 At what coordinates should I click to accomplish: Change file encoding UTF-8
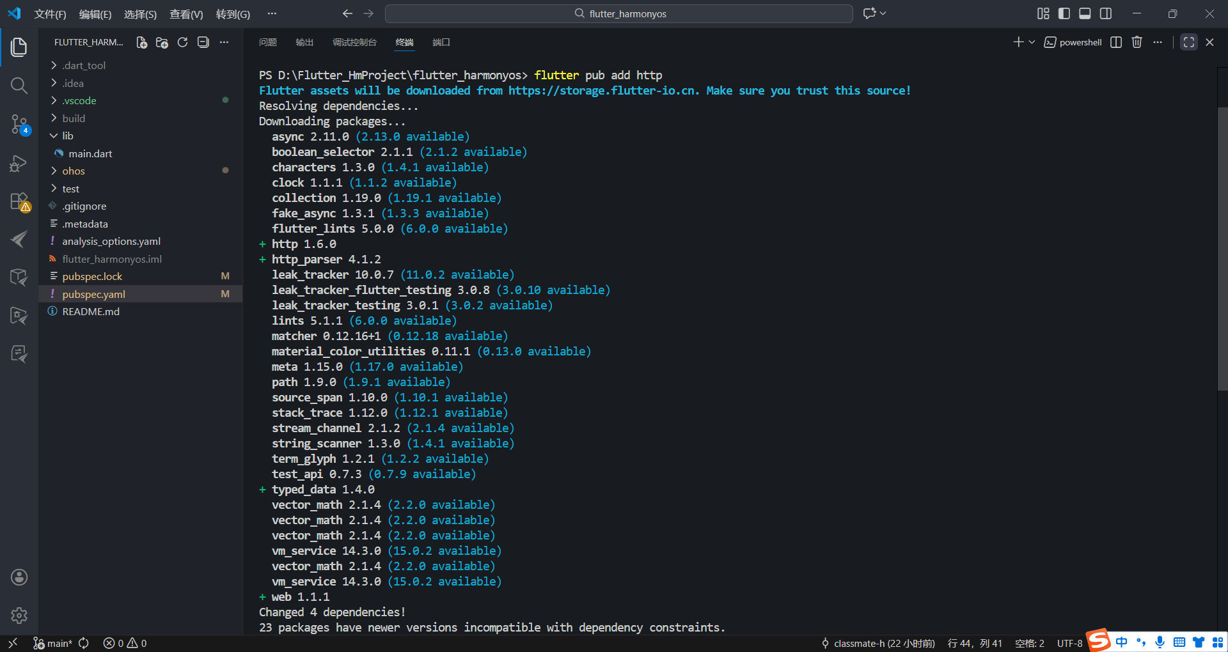[1069, 643]
